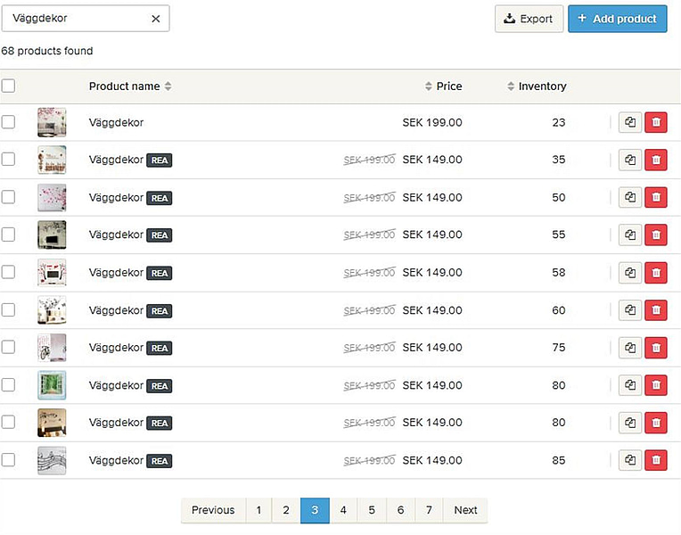Image resolution: width=681 pixels, height=535 pixels.
Task: Delete the product with inventory 85
Action: (655, 460)
